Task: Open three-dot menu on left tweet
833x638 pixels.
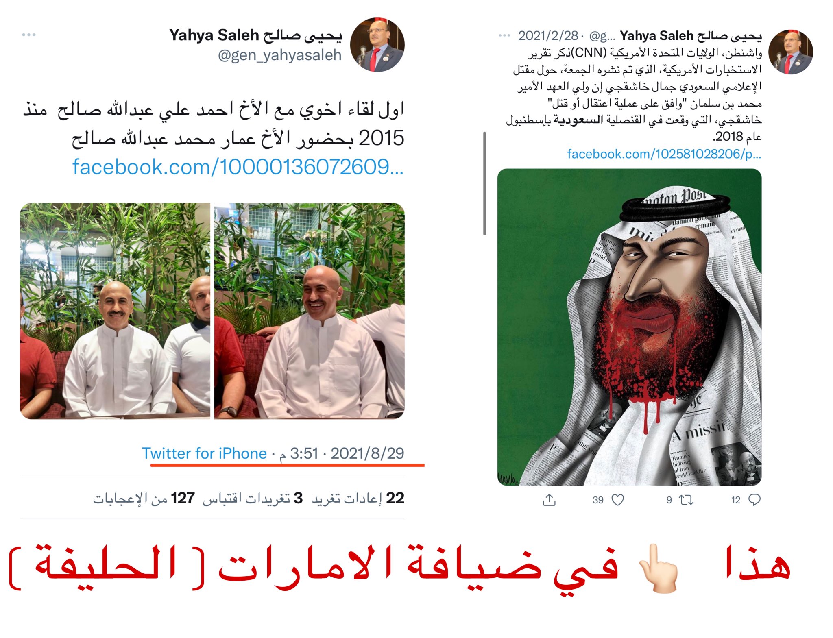Action: tap(29, 35)
